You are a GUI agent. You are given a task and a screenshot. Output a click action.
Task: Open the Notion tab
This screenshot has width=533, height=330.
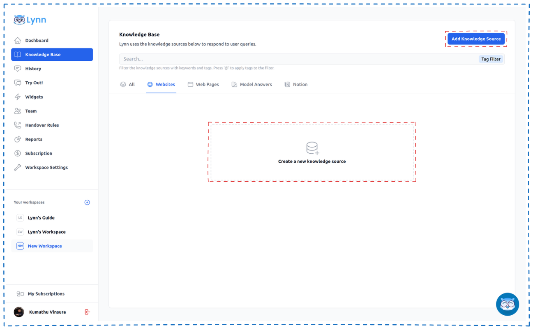click(296, 85)
